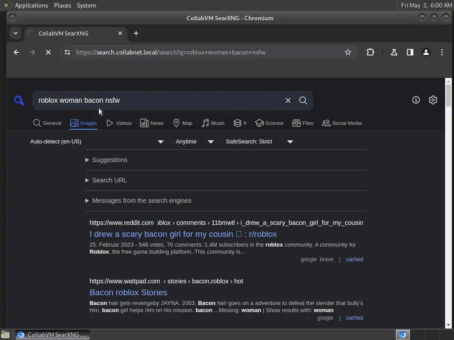Stop loading the page
This screenshot has width=454, height=340.
pyautogui.click(x=48, y=52)
